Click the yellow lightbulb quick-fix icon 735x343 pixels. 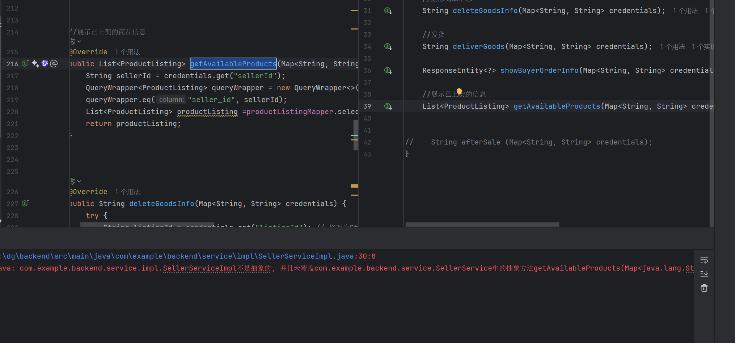coord(459,91)
